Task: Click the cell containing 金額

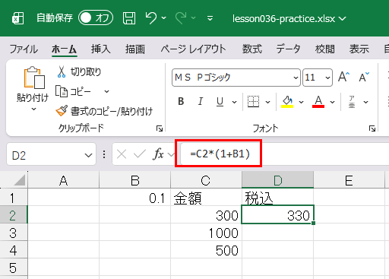Action: coord(206,198)
